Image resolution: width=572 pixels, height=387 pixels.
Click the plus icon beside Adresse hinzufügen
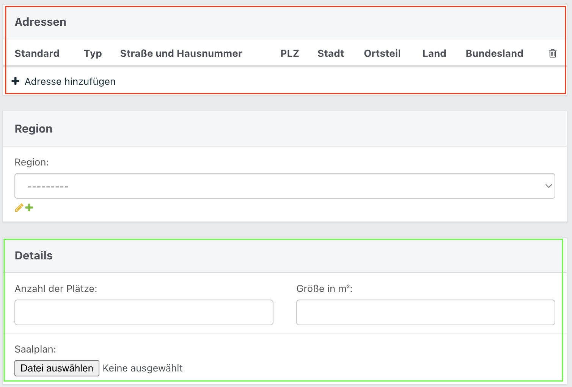click(x=16, y=81)
